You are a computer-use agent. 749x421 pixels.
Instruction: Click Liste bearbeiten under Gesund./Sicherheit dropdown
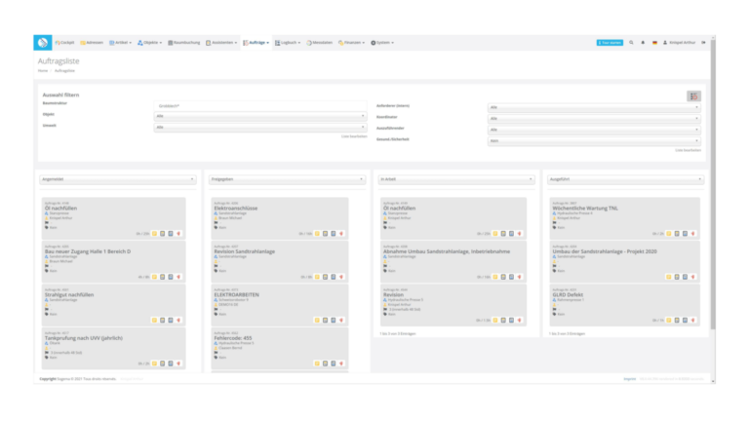688,150
